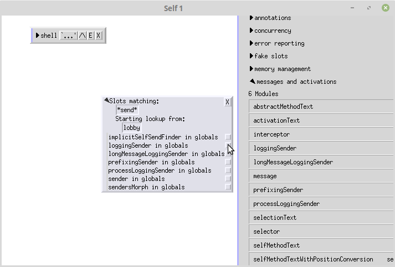The height and width of the screenshot is (267, 395).
Task: Select sender in globals result
Action: coord(136,179)
